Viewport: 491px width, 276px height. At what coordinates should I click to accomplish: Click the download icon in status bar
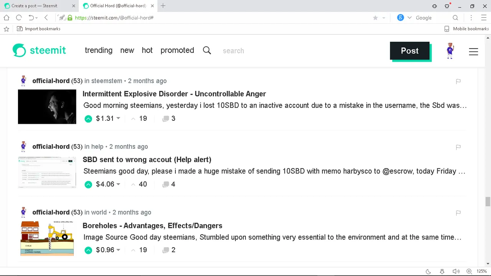pos(442,271)
